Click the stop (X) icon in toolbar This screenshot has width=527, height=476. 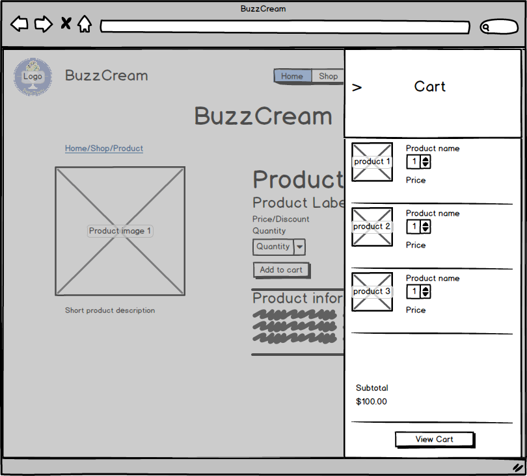[x=66, y=23]
